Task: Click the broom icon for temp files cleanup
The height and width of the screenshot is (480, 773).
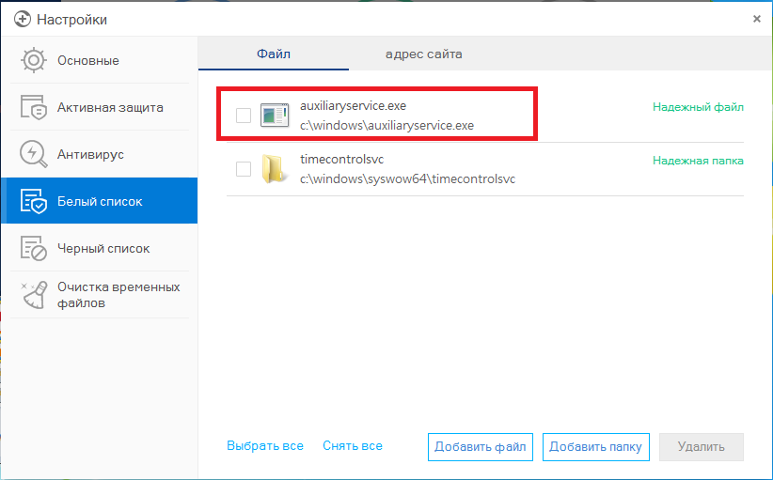Action: tap(34, 295)
